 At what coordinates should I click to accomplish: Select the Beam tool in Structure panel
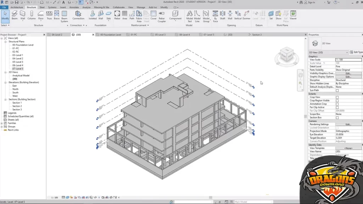pos(14,15)
